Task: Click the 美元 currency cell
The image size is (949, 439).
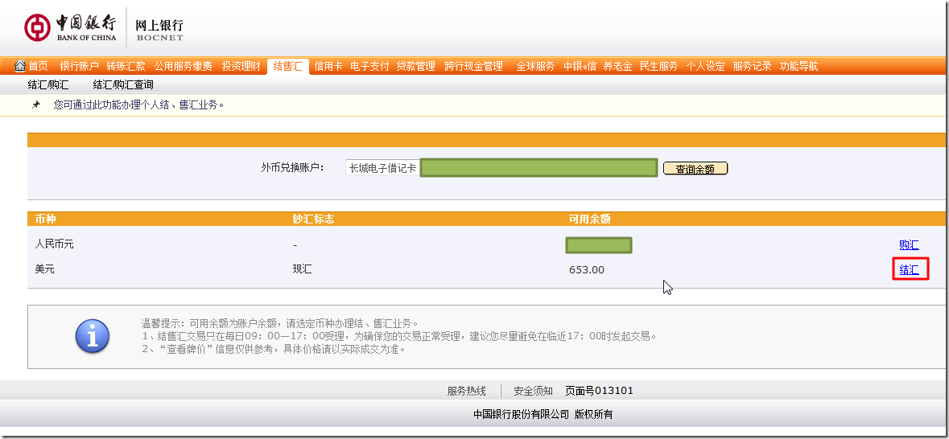Action: pyautogui.click(x=45, y=269)
